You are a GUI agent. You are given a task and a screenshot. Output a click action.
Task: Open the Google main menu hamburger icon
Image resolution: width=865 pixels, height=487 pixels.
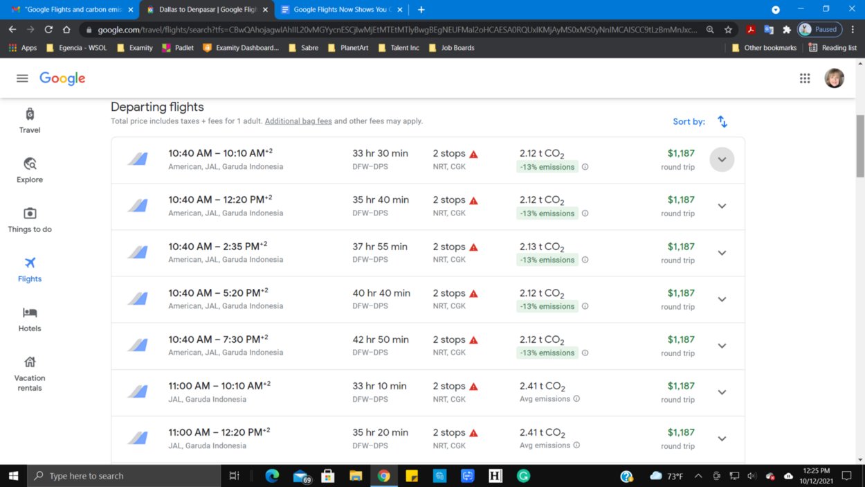click(22, 78)
